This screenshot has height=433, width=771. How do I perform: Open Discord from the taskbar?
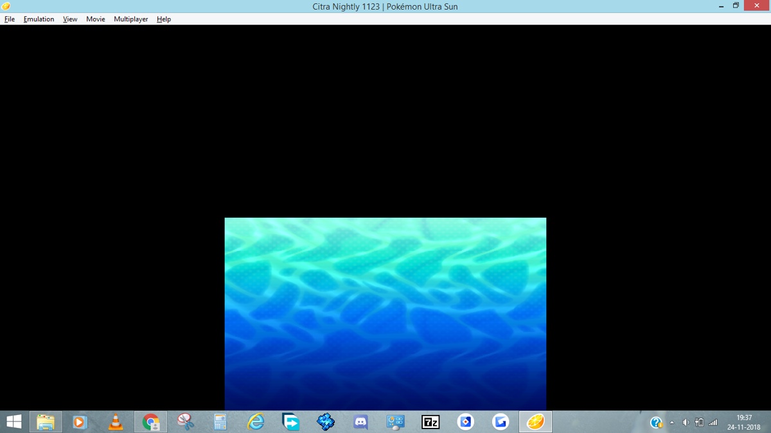pos(360,422)
